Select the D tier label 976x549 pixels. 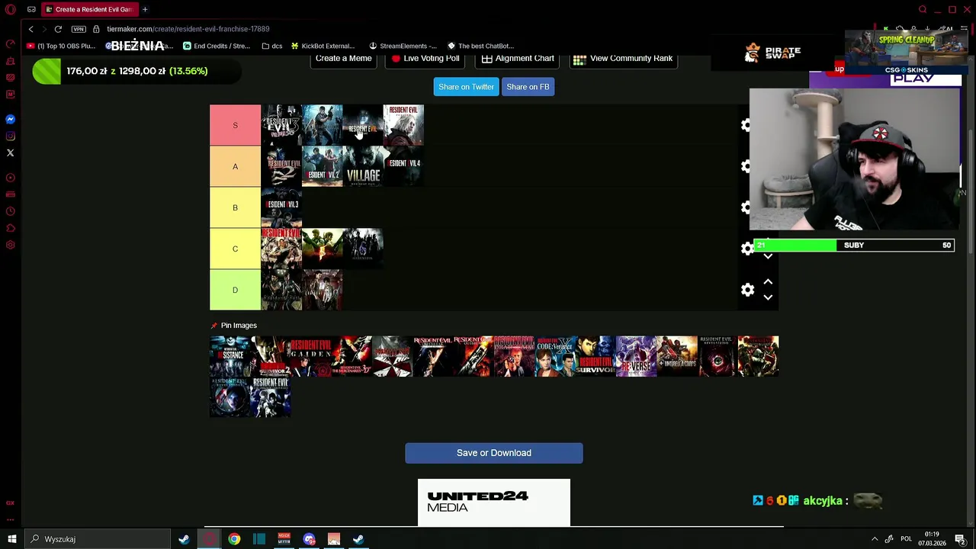(x=235, y=290)
